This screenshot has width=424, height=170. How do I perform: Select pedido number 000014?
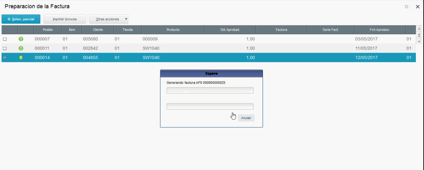pyautogui.click(x=42, y=58)
